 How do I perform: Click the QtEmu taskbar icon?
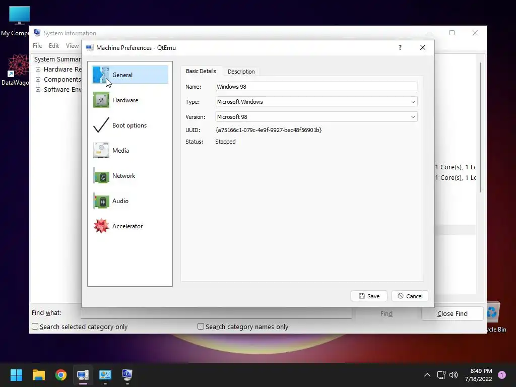click(83, 374)
